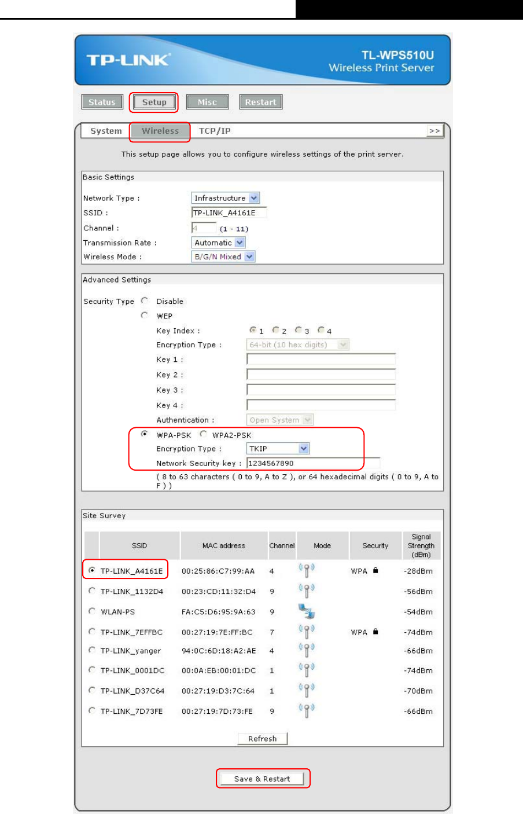Select the WEP security type radio
523x814 pixels.
point(145,315)
